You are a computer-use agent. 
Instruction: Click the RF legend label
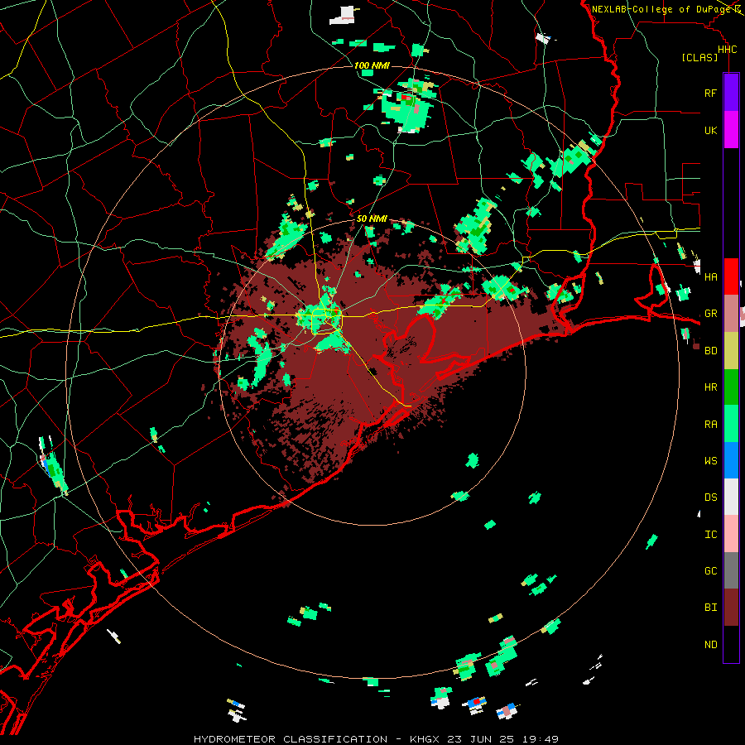tap(710, 94)
